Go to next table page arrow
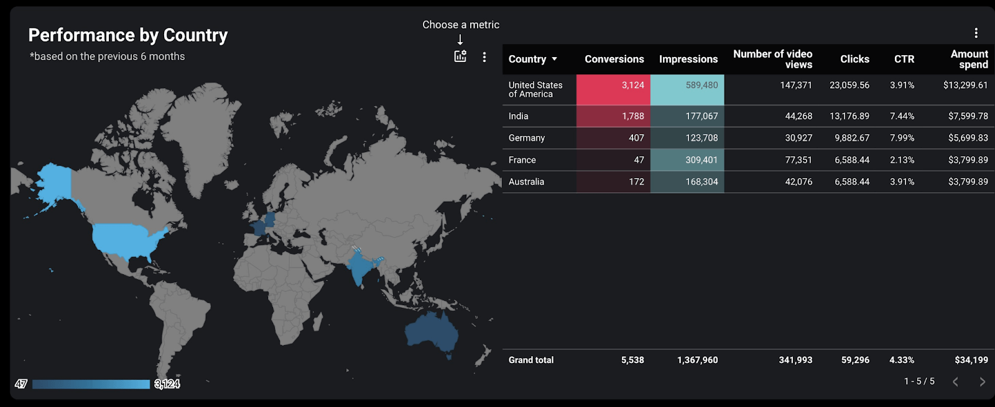Viewport: 995px width, 407px height. click(982, 382)
